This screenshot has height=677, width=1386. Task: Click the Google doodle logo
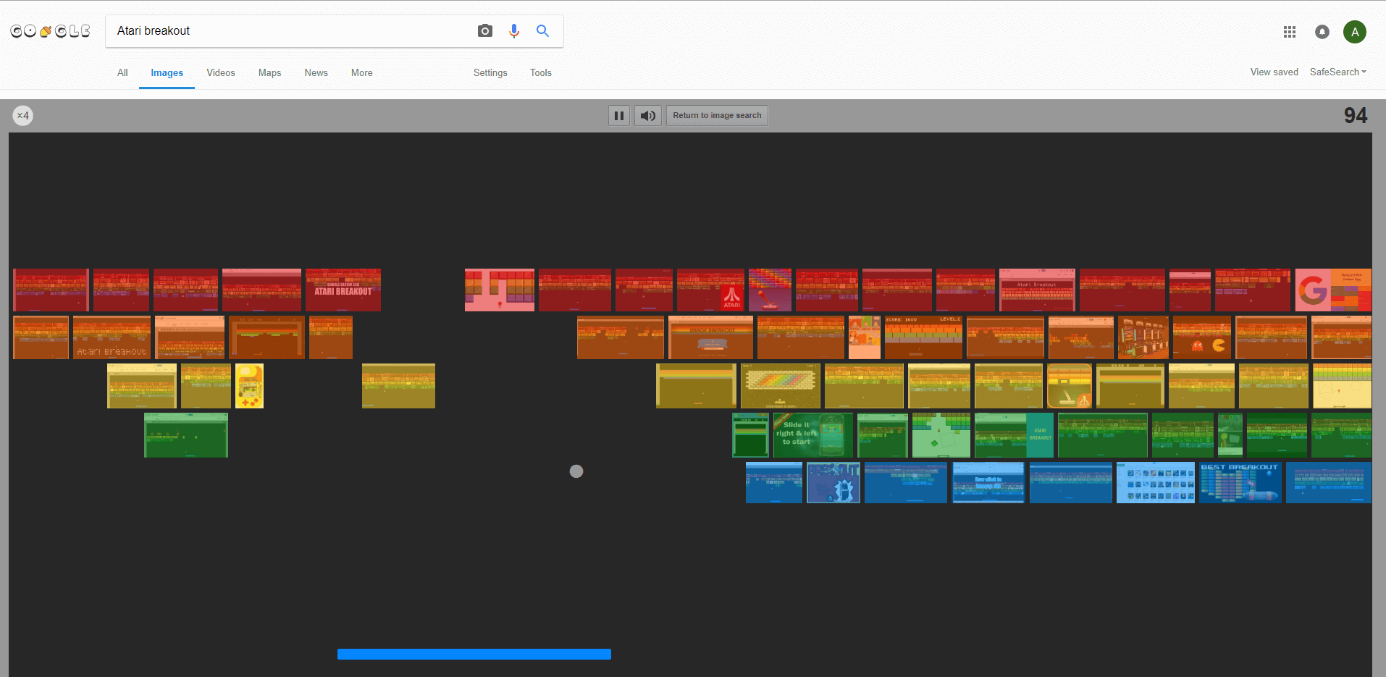point(50,31)
